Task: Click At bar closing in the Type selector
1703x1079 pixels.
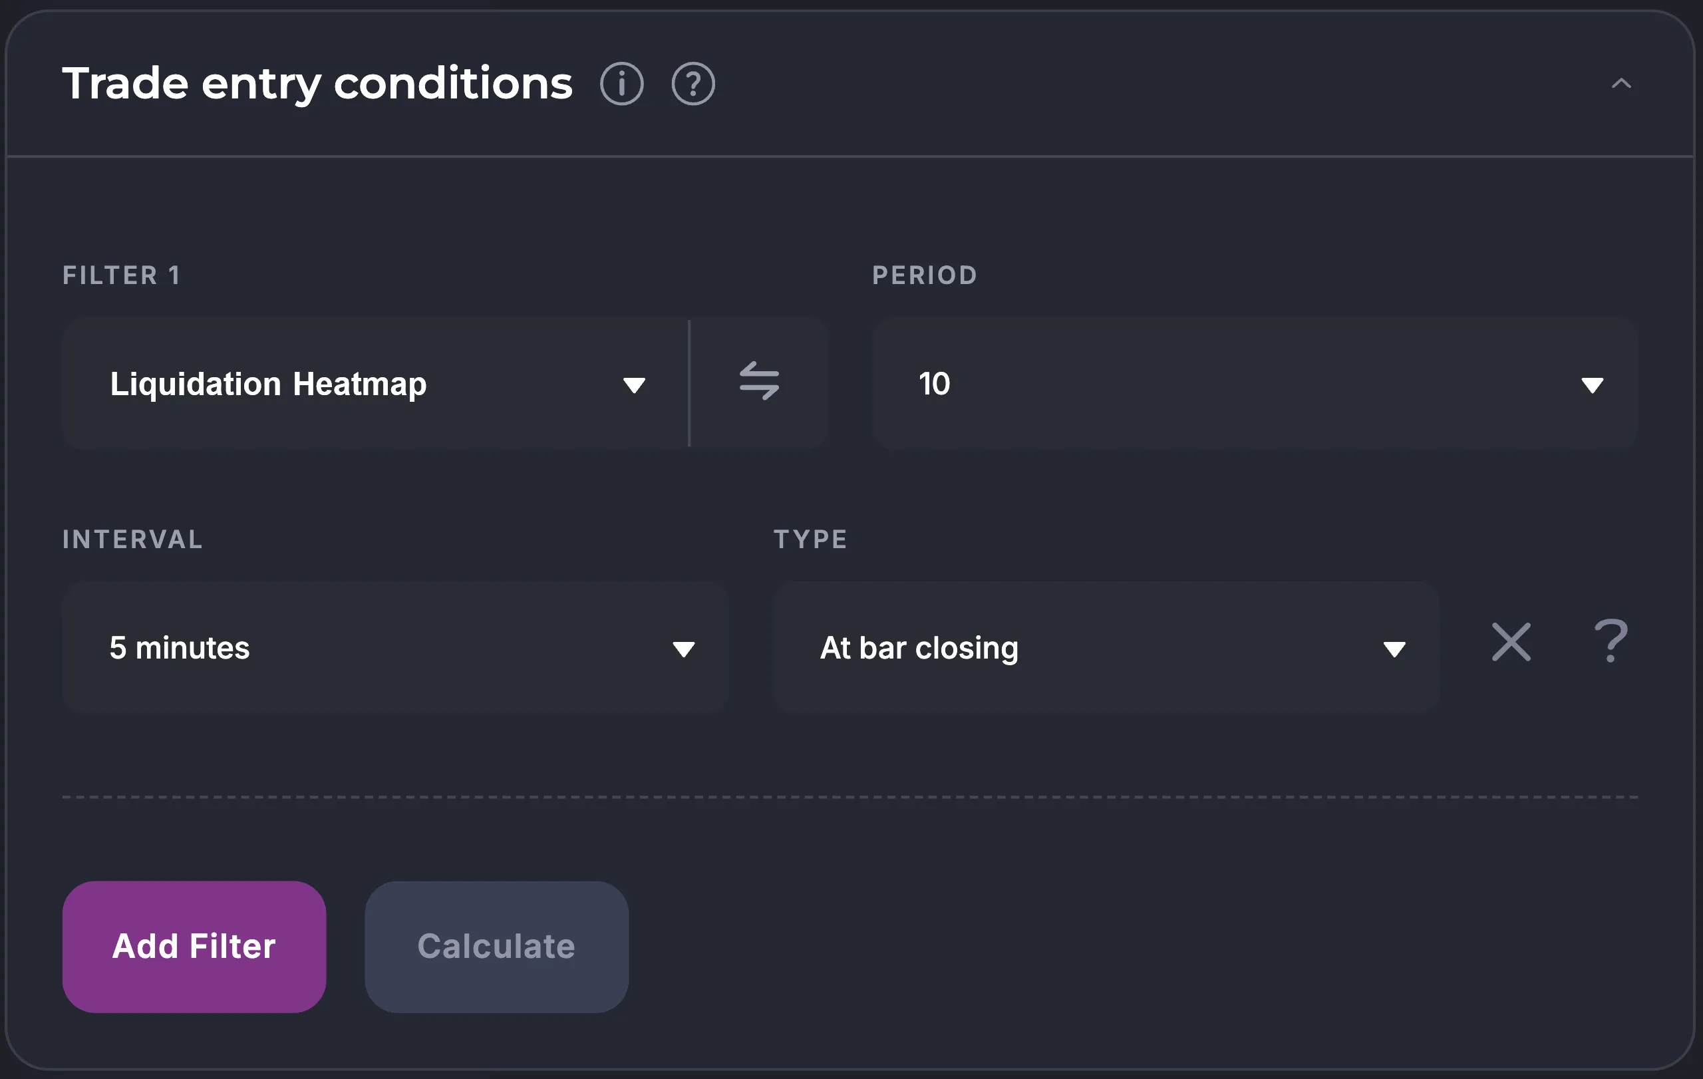Action: tap(919, 648)
